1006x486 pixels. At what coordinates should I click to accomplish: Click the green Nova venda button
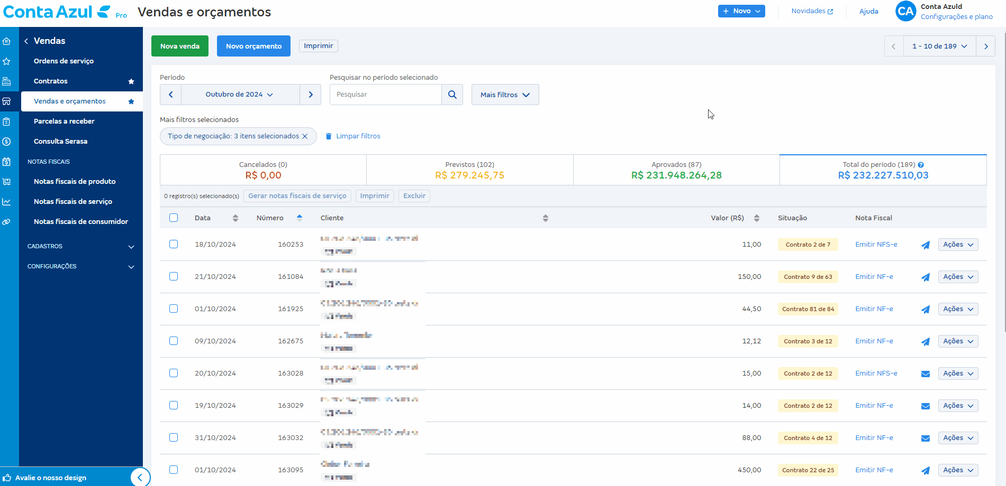(x=180, y=46)
